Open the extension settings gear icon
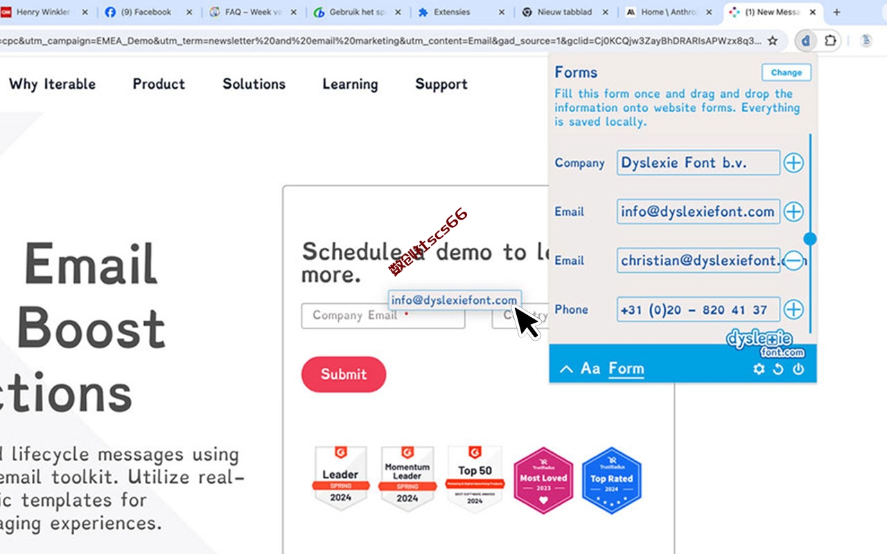The image size is (887, 554). click(759, 369)
